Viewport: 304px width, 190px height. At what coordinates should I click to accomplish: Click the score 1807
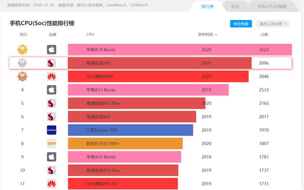(x=264, y=143)
